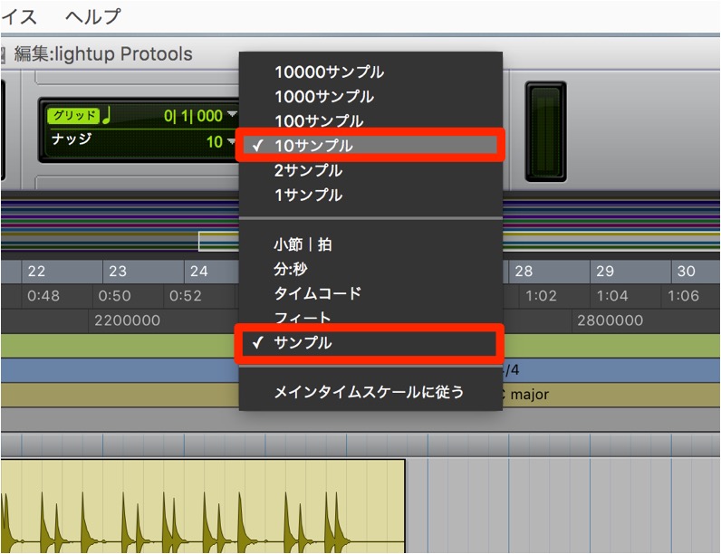
Task: Click 1:06 on the min:sec ruler
Action: [683, 296]
